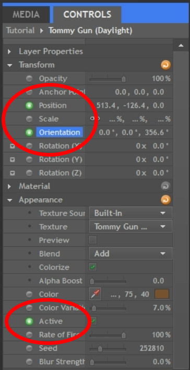This screenshot has height=370, width=190.
Task: Open the Texture Source dropdown
Action: [x=130, y=213]
